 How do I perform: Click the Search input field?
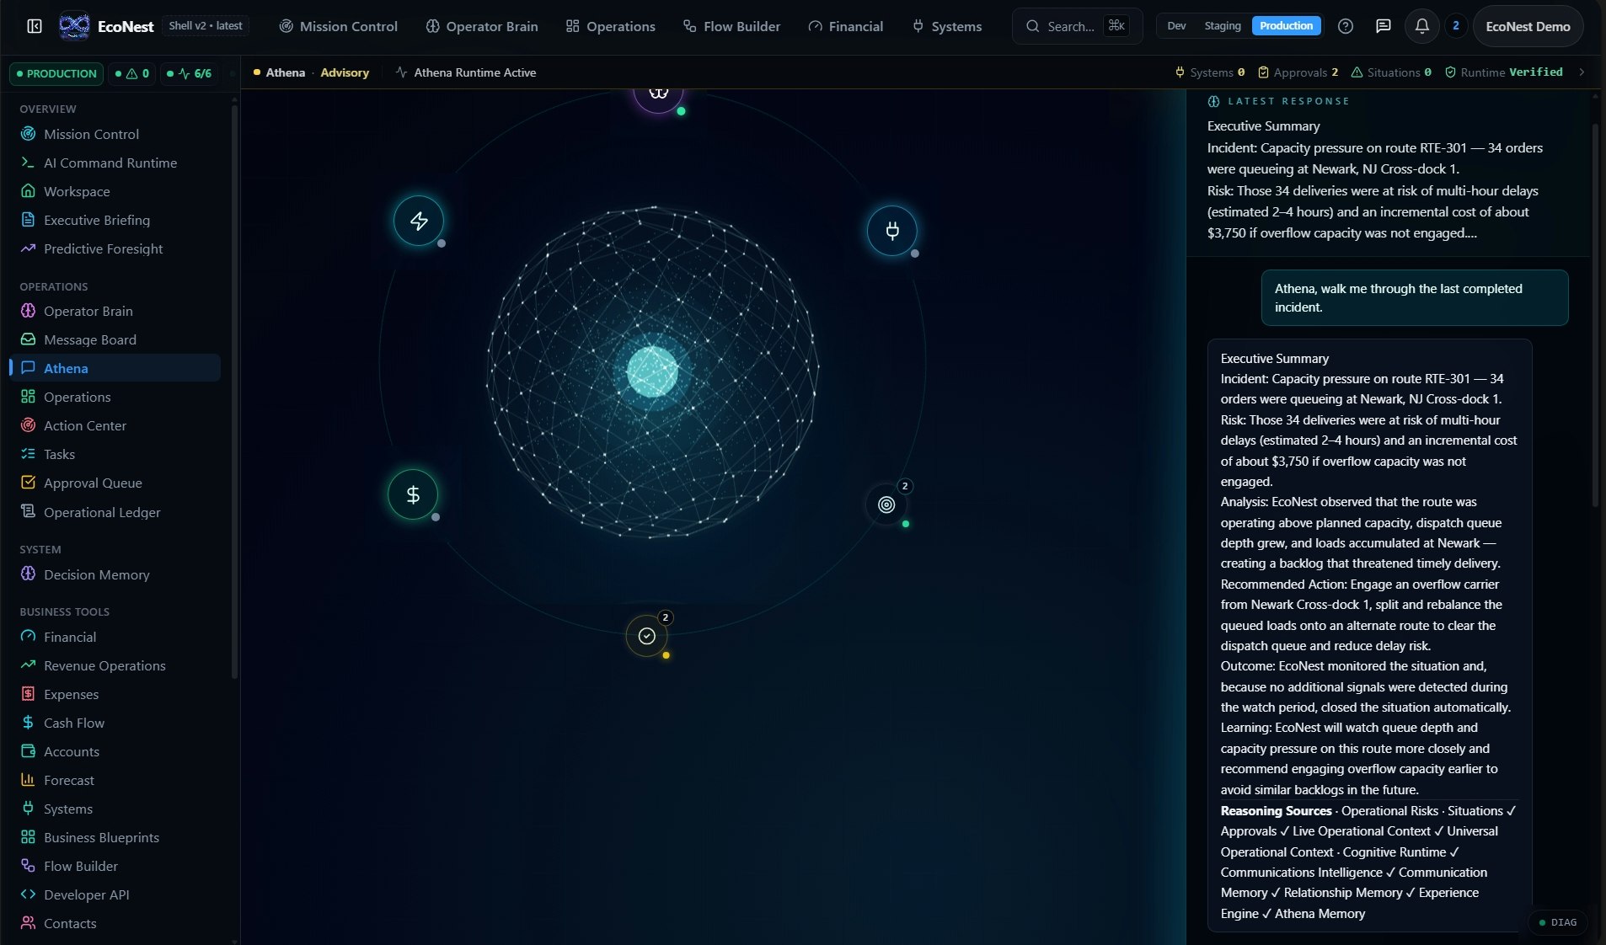pyautogui.click(x=1077, y=26)
